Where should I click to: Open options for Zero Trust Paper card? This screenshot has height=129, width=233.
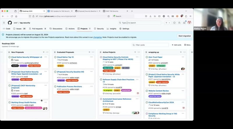tap(183, 57)
